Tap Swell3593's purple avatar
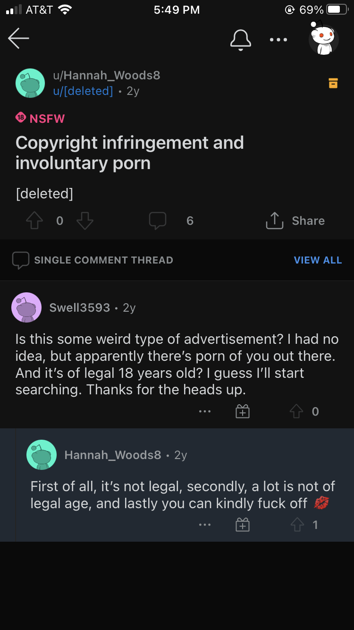Image resolution: width=354 pixels, height=630 pixels. point(26,307)
